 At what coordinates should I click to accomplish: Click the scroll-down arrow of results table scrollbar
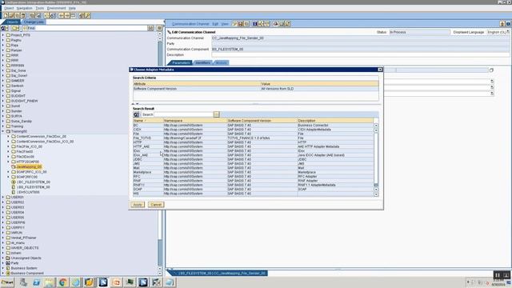click(x=376, y=194)
